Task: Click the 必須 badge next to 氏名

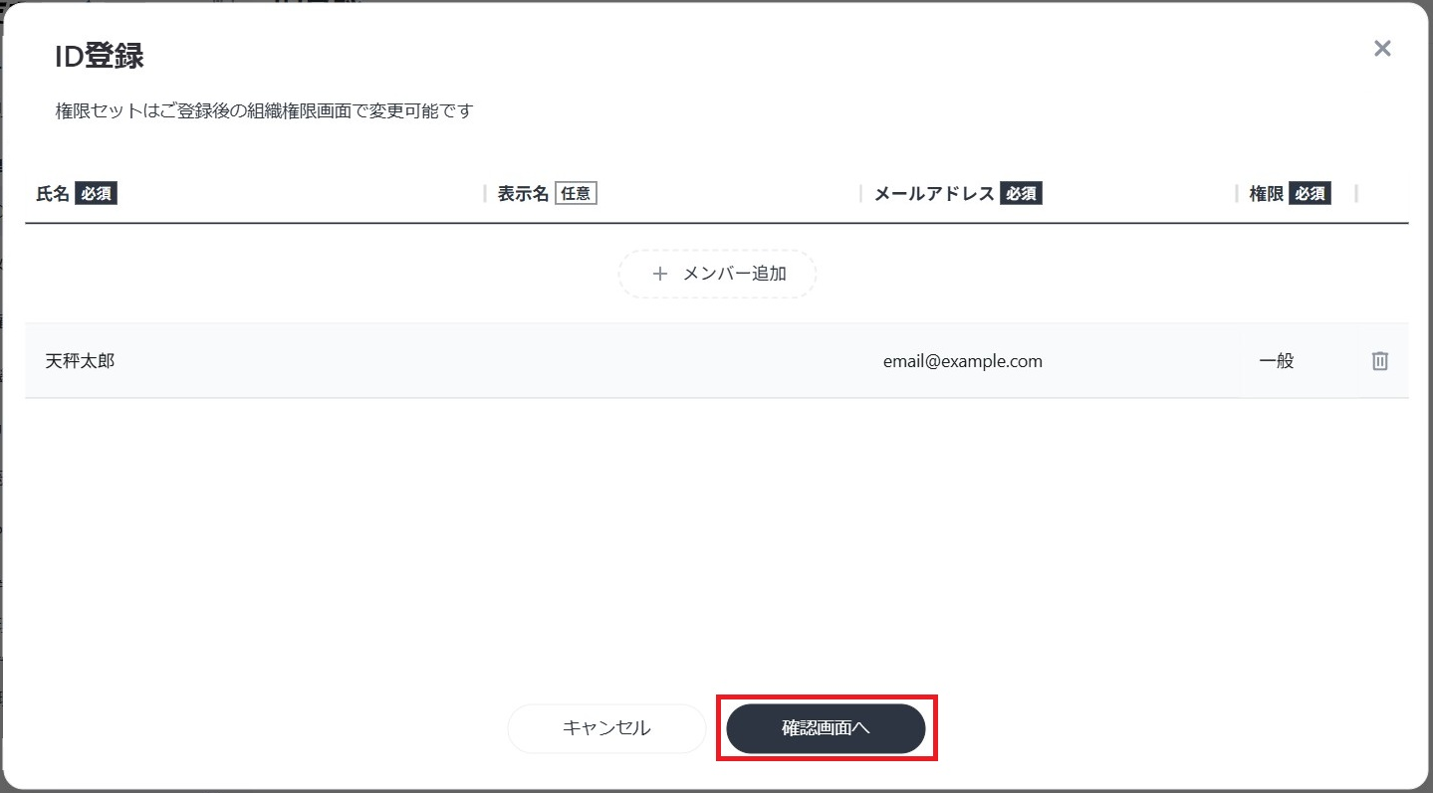Action: click(x=96, y=193)
